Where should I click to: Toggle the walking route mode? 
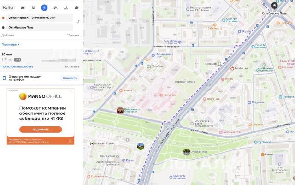(44, 7)
